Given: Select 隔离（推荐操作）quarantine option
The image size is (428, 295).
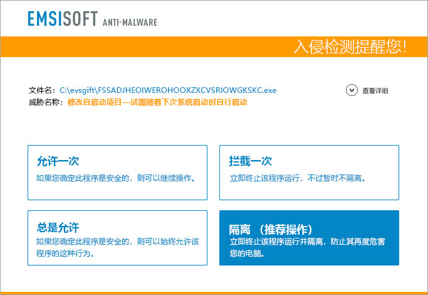Looking at the screenshot, I should 309,238.
